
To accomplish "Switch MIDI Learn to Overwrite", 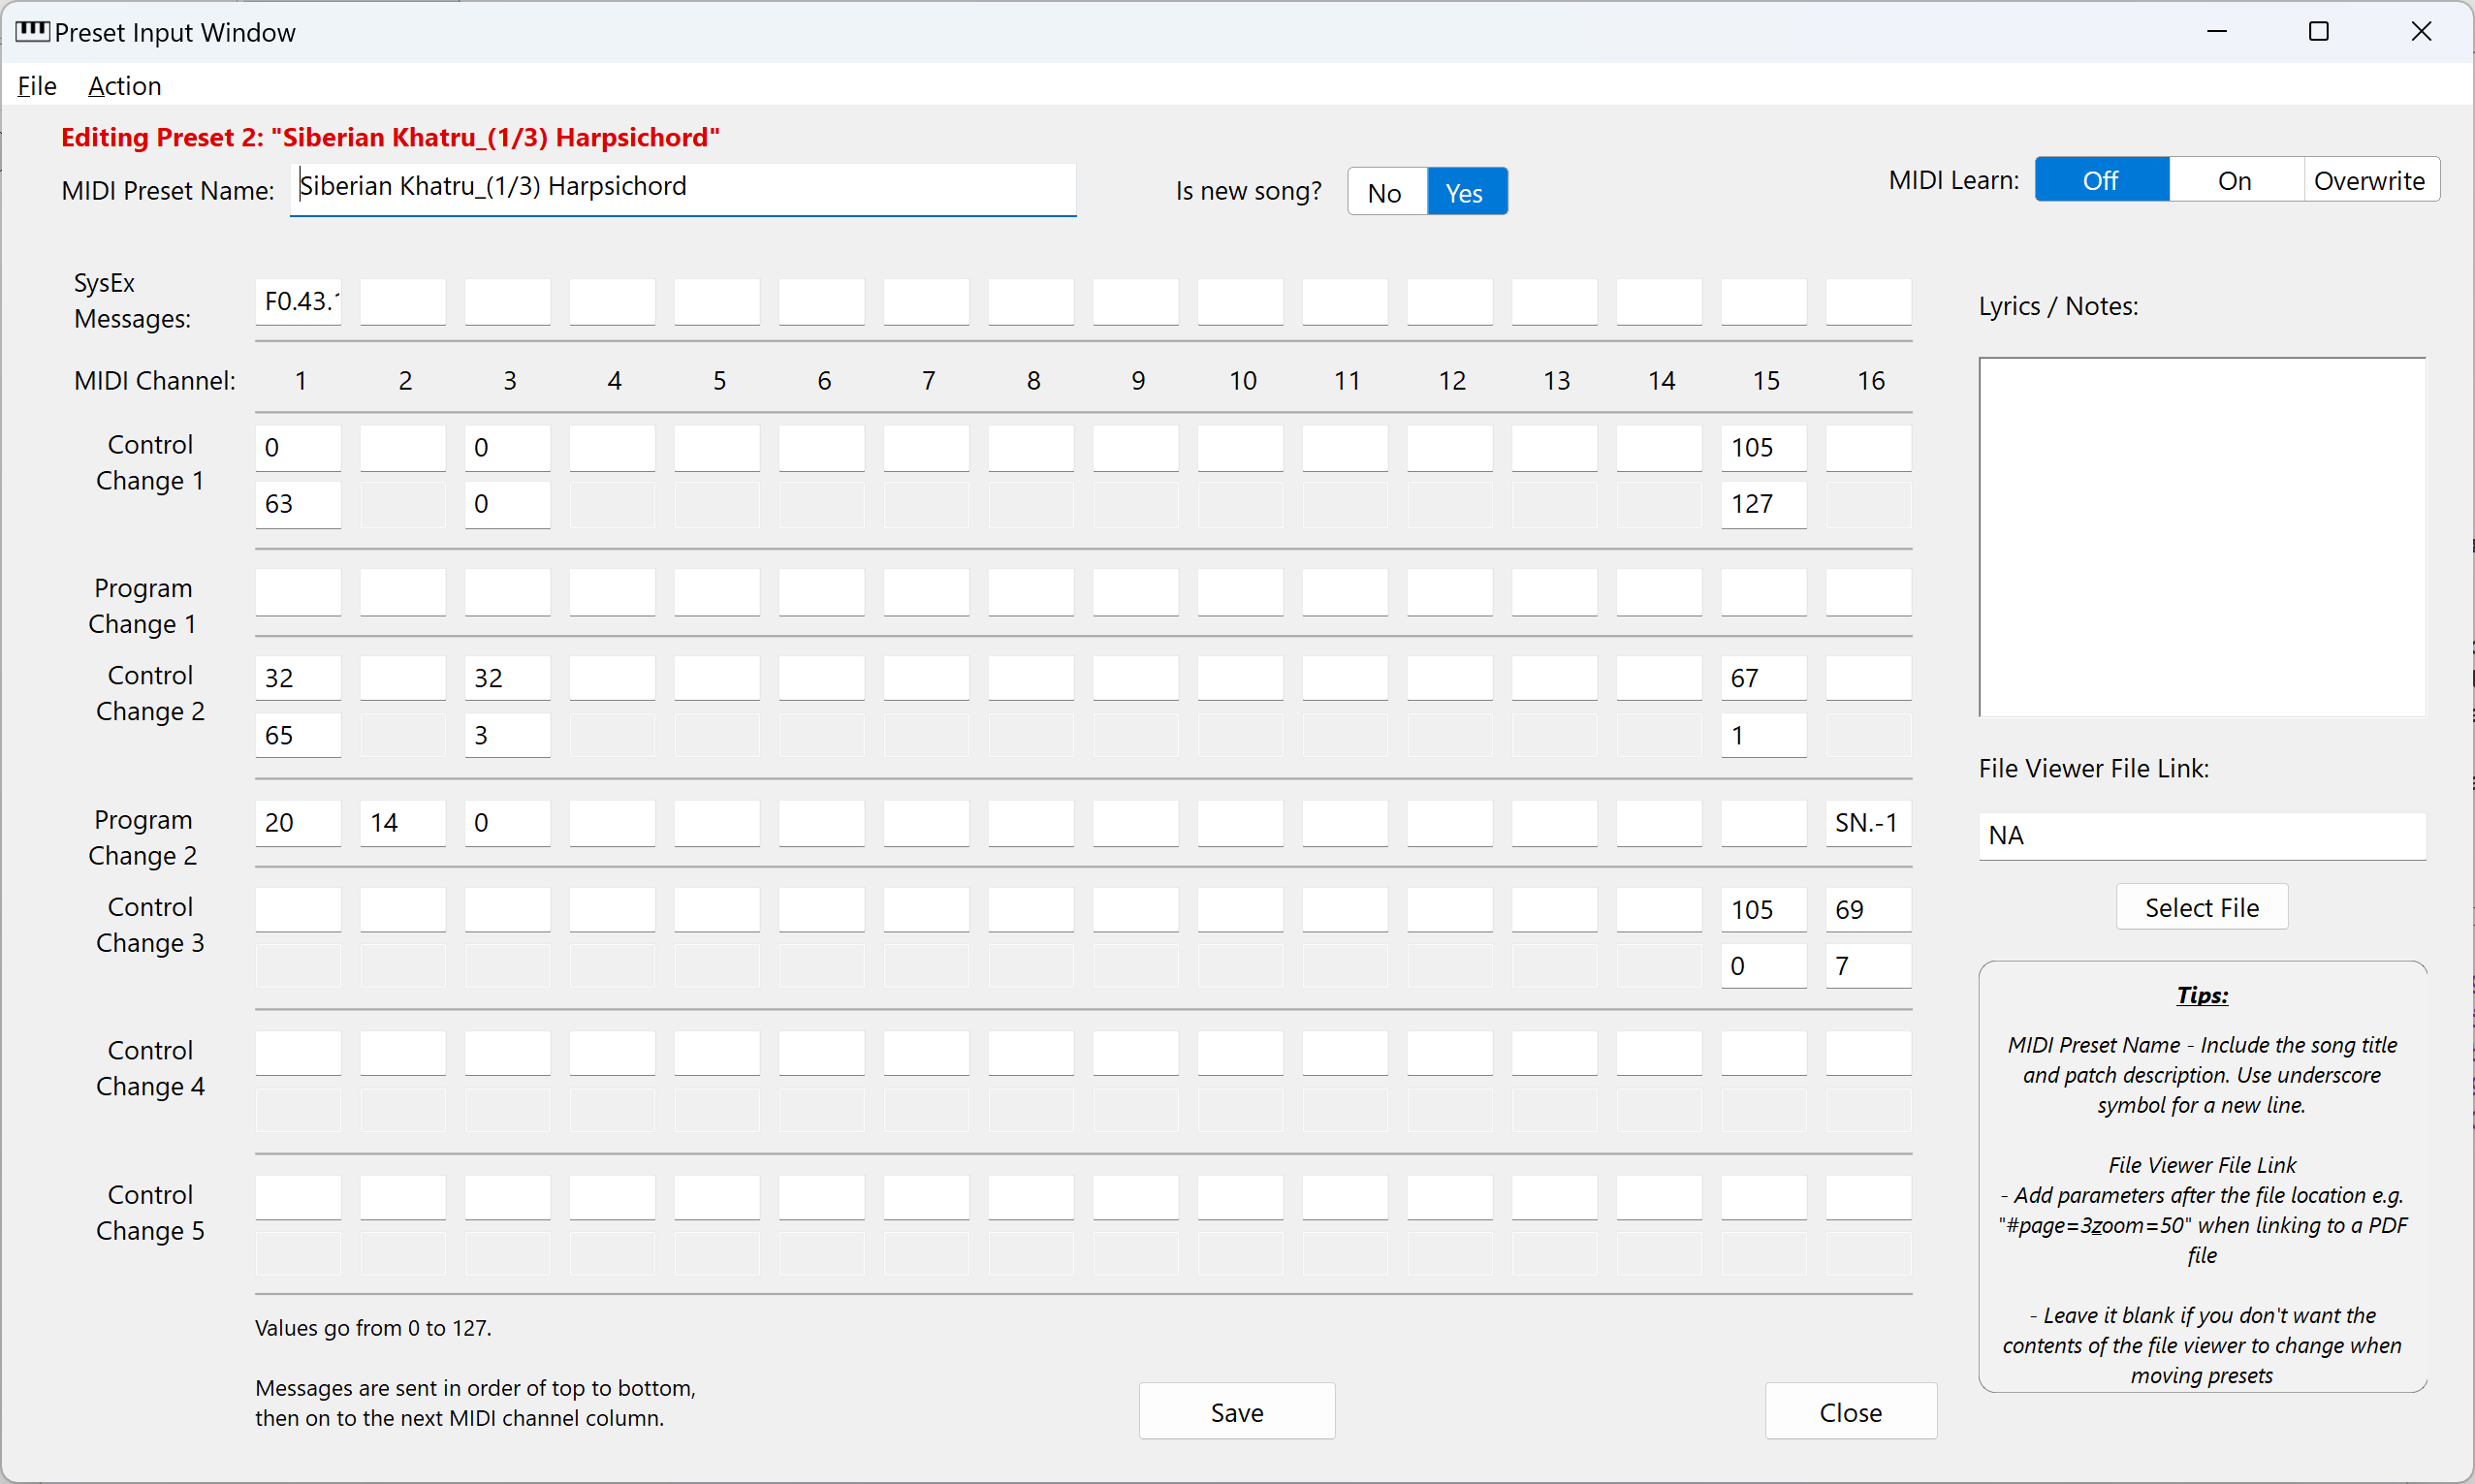I will tap(2369, 180).
